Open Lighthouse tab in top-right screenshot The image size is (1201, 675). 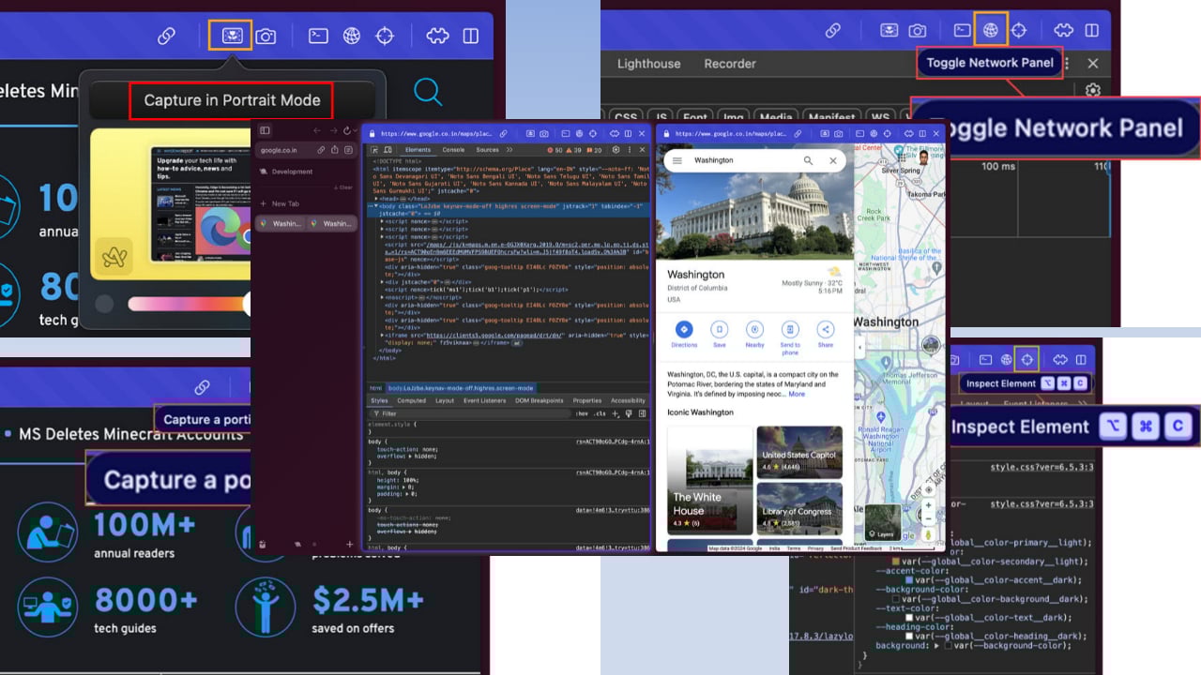(x=648, y=64)
